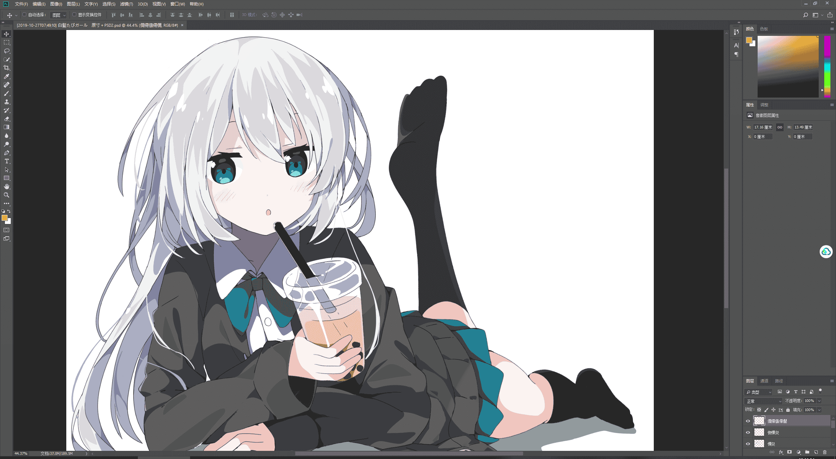Open the 图层 auto-select dropdown in options bar
The width and height of the screenshot is (836, 459).
[59, 15]
